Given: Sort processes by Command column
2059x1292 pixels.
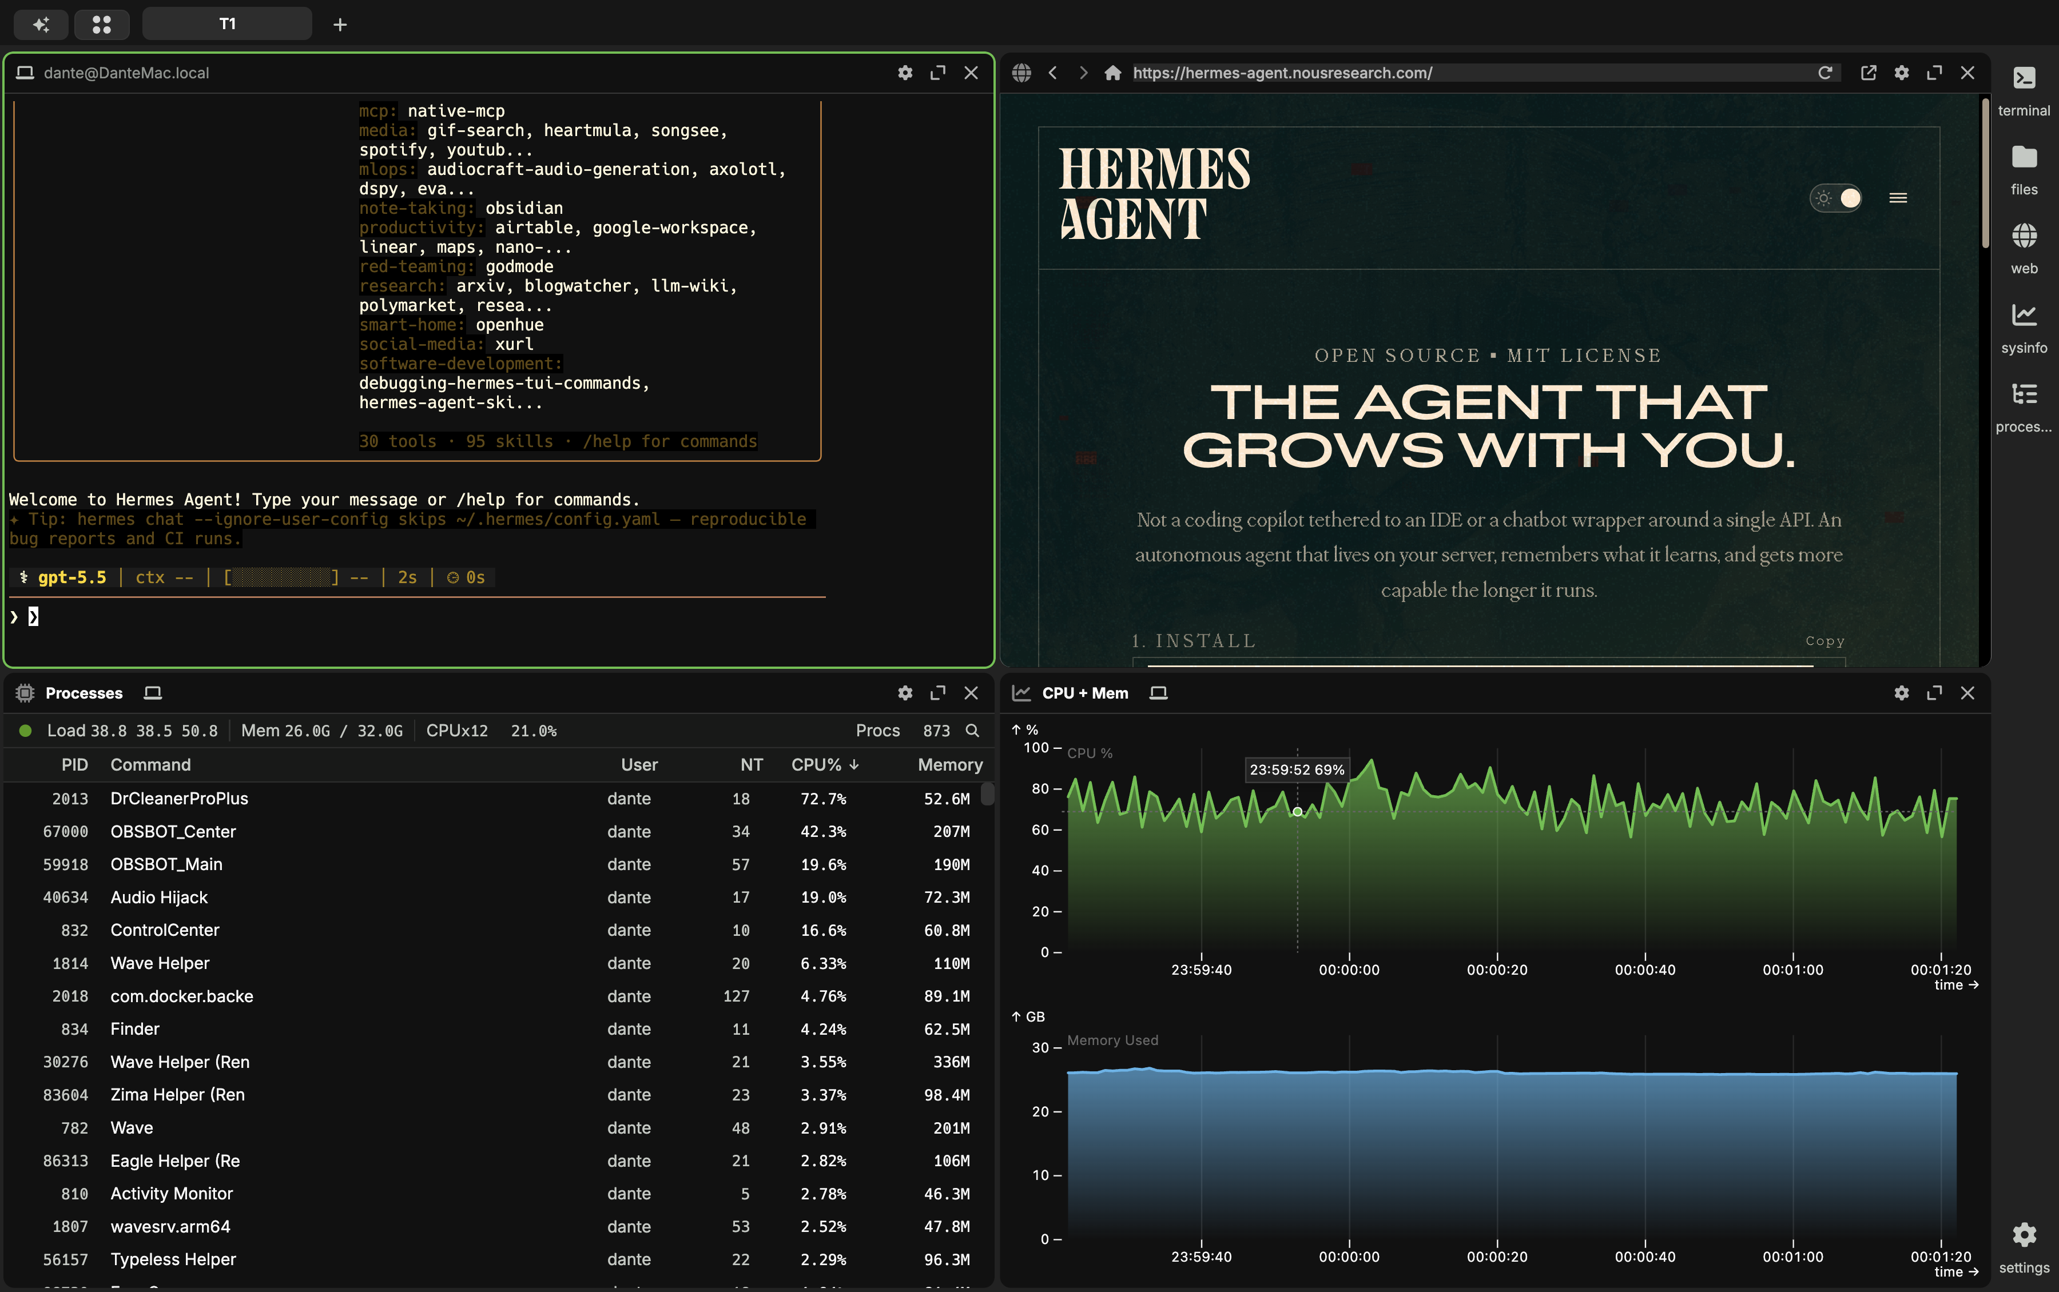Looking at the screenshot, I should pos(150,765).
